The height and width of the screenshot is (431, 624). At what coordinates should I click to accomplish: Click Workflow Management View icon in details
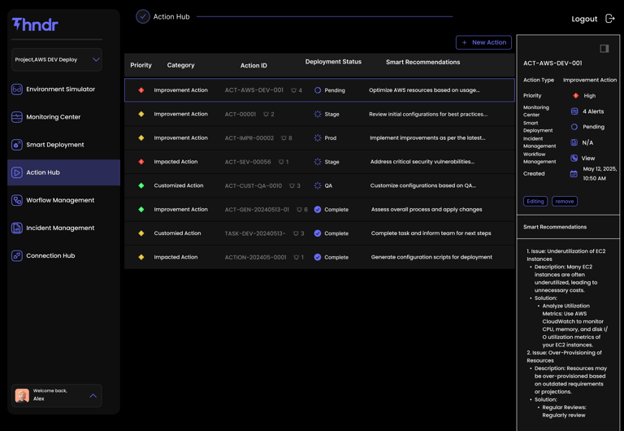point(574,158)
